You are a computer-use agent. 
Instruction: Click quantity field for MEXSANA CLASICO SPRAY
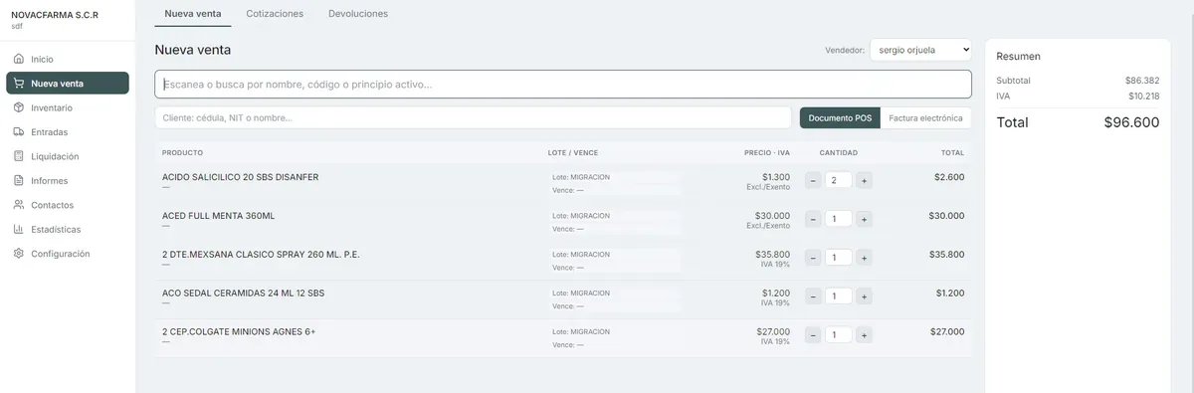pos(839,258)
